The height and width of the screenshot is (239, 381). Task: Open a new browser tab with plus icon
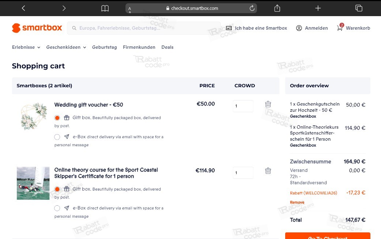(318, 8)
